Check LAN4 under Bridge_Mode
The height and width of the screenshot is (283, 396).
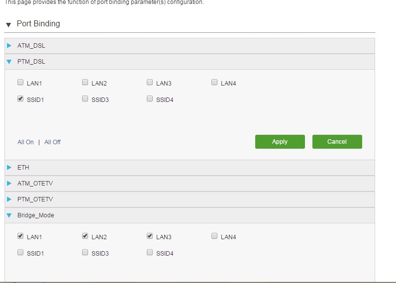click(214, 236)
